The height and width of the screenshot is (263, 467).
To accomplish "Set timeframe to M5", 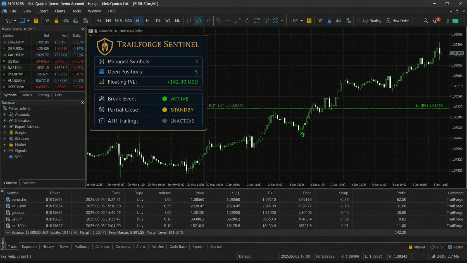I will pyautogui.click(x=108, y=21).
